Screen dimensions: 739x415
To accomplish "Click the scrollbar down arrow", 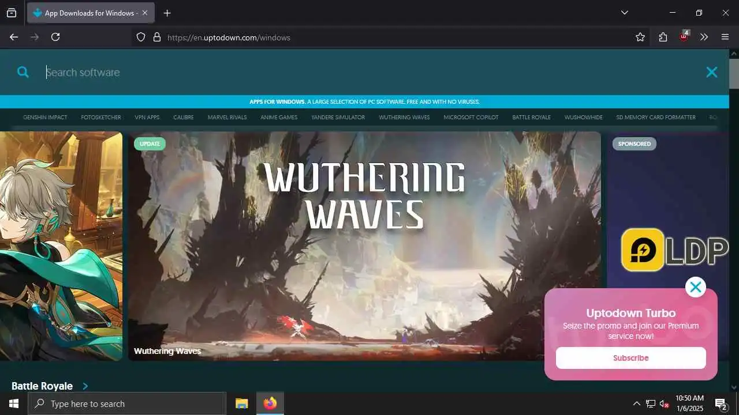I will tap(734, 387).
